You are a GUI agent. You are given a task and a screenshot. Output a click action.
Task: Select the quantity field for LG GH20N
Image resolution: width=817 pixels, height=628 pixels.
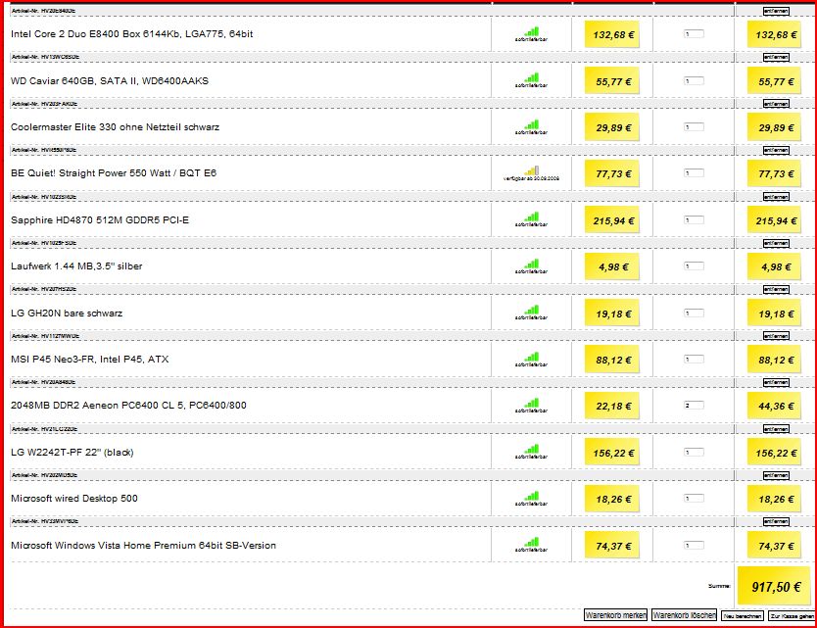[694, 313]
